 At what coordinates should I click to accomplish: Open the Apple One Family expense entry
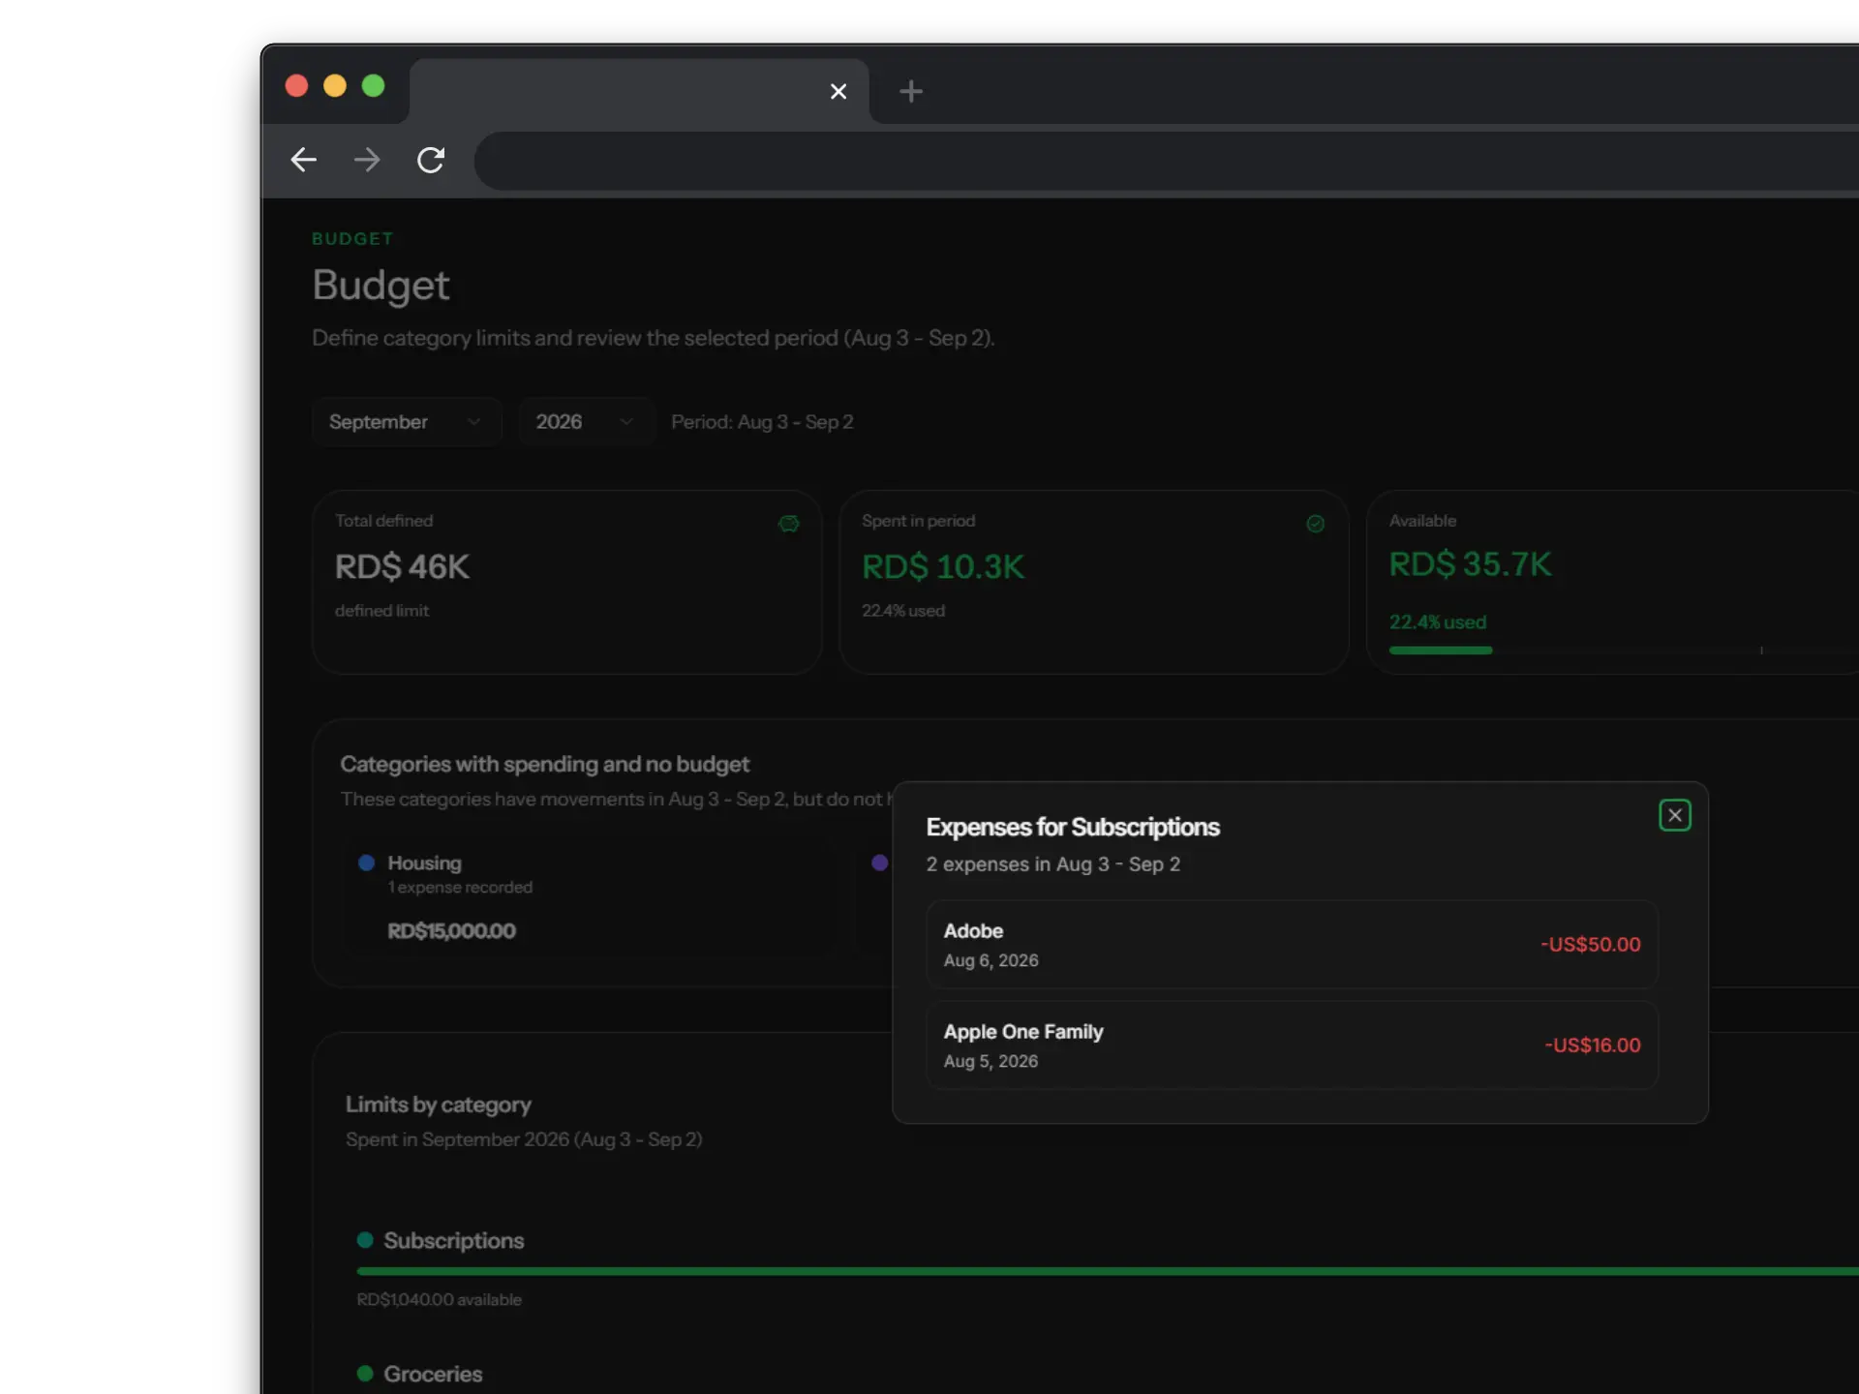[x=1292, y=1045]
